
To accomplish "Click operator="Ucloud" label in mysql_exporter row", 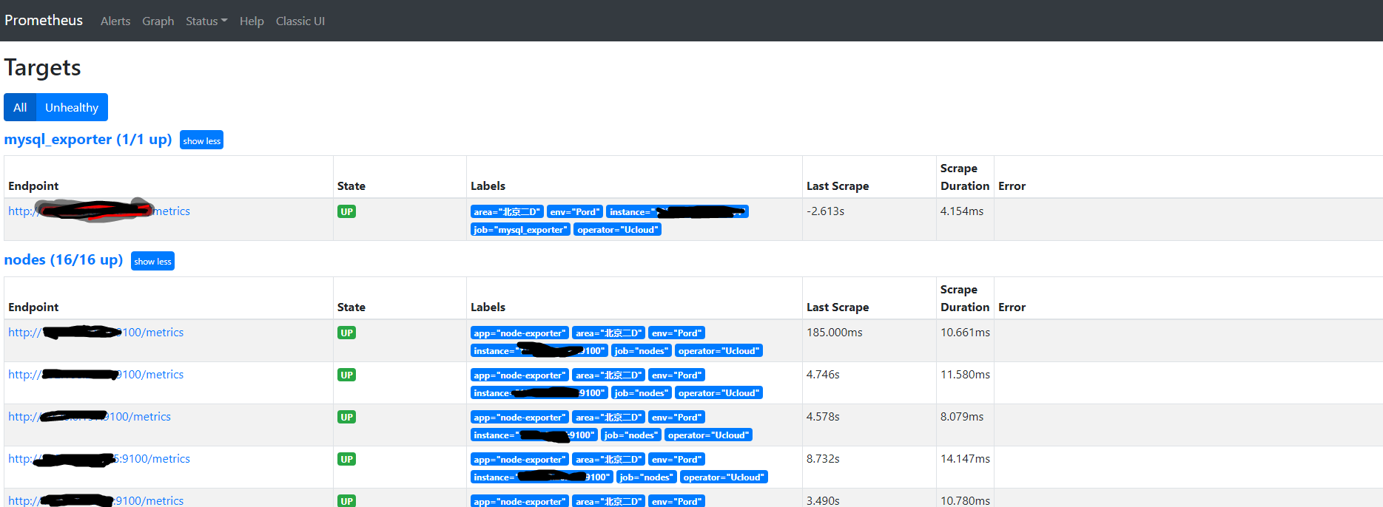I will point(618,230).
